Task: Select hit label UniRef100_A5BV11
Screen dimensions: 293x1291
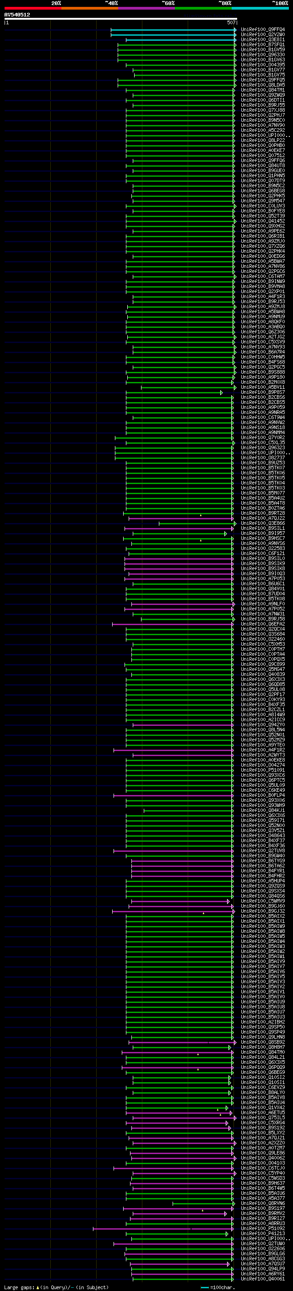Action: [263, 387]
